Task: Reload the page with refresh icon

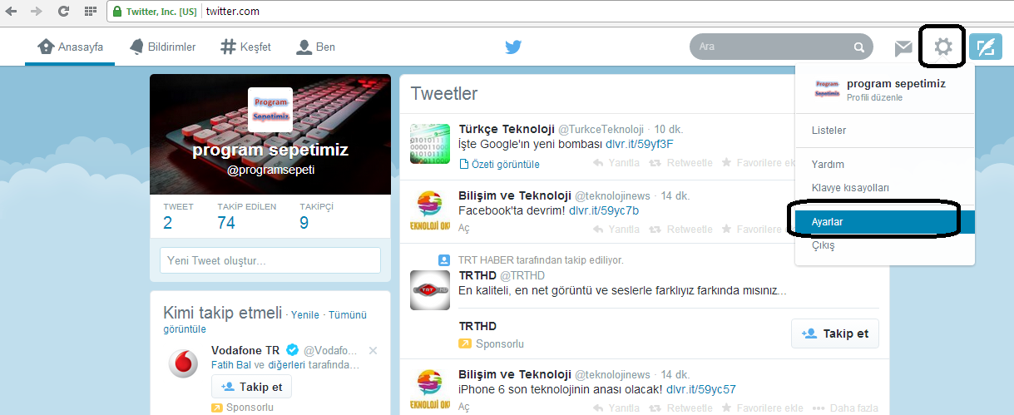Action: pyautogui.click(x=63, y=12)
